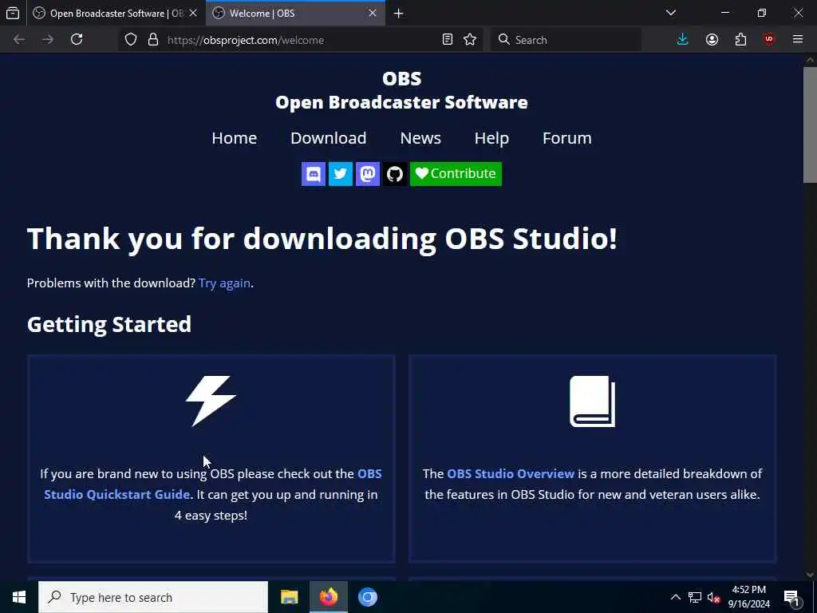Click the scrollbar down arrow
Screen dimensions: 817x613
pyautogui.click(x=810, y=575)
